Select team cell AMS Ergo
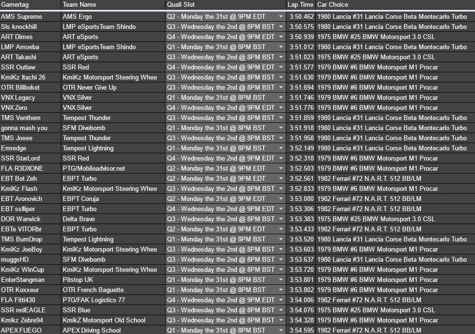The image size is (475, 334). click(x=113, y=17)
